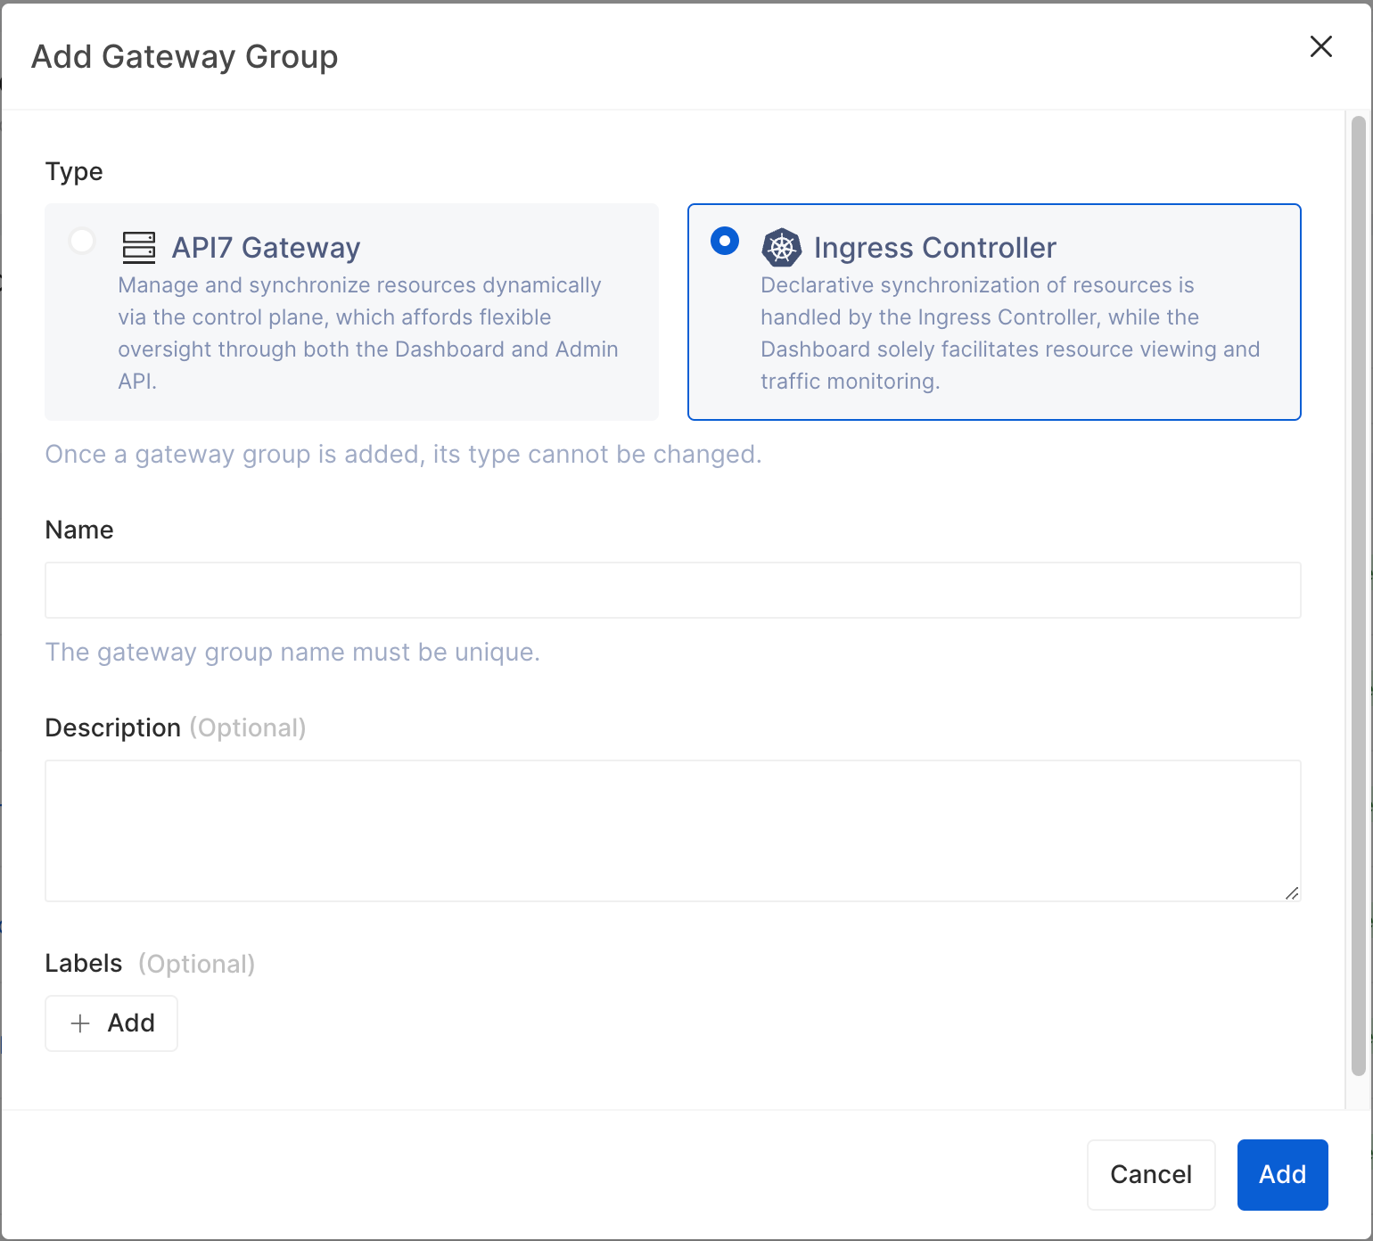Screen dimensions: 1373x1241
Task: Focus the Name input field
Action: click(x=673, y=590)
